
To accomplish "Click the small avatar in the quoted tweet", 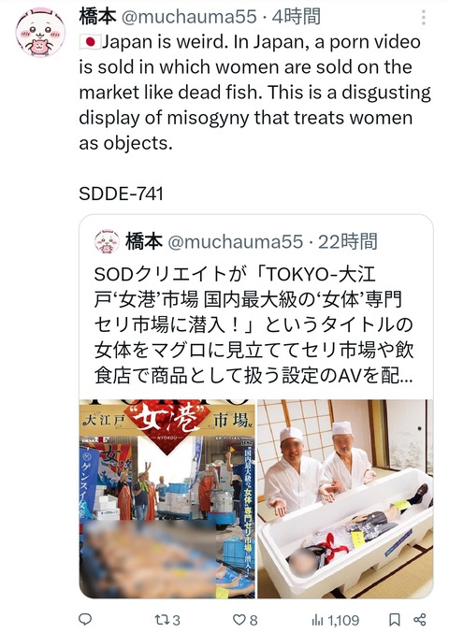I will pyautogui.click(x=107, y=241).
